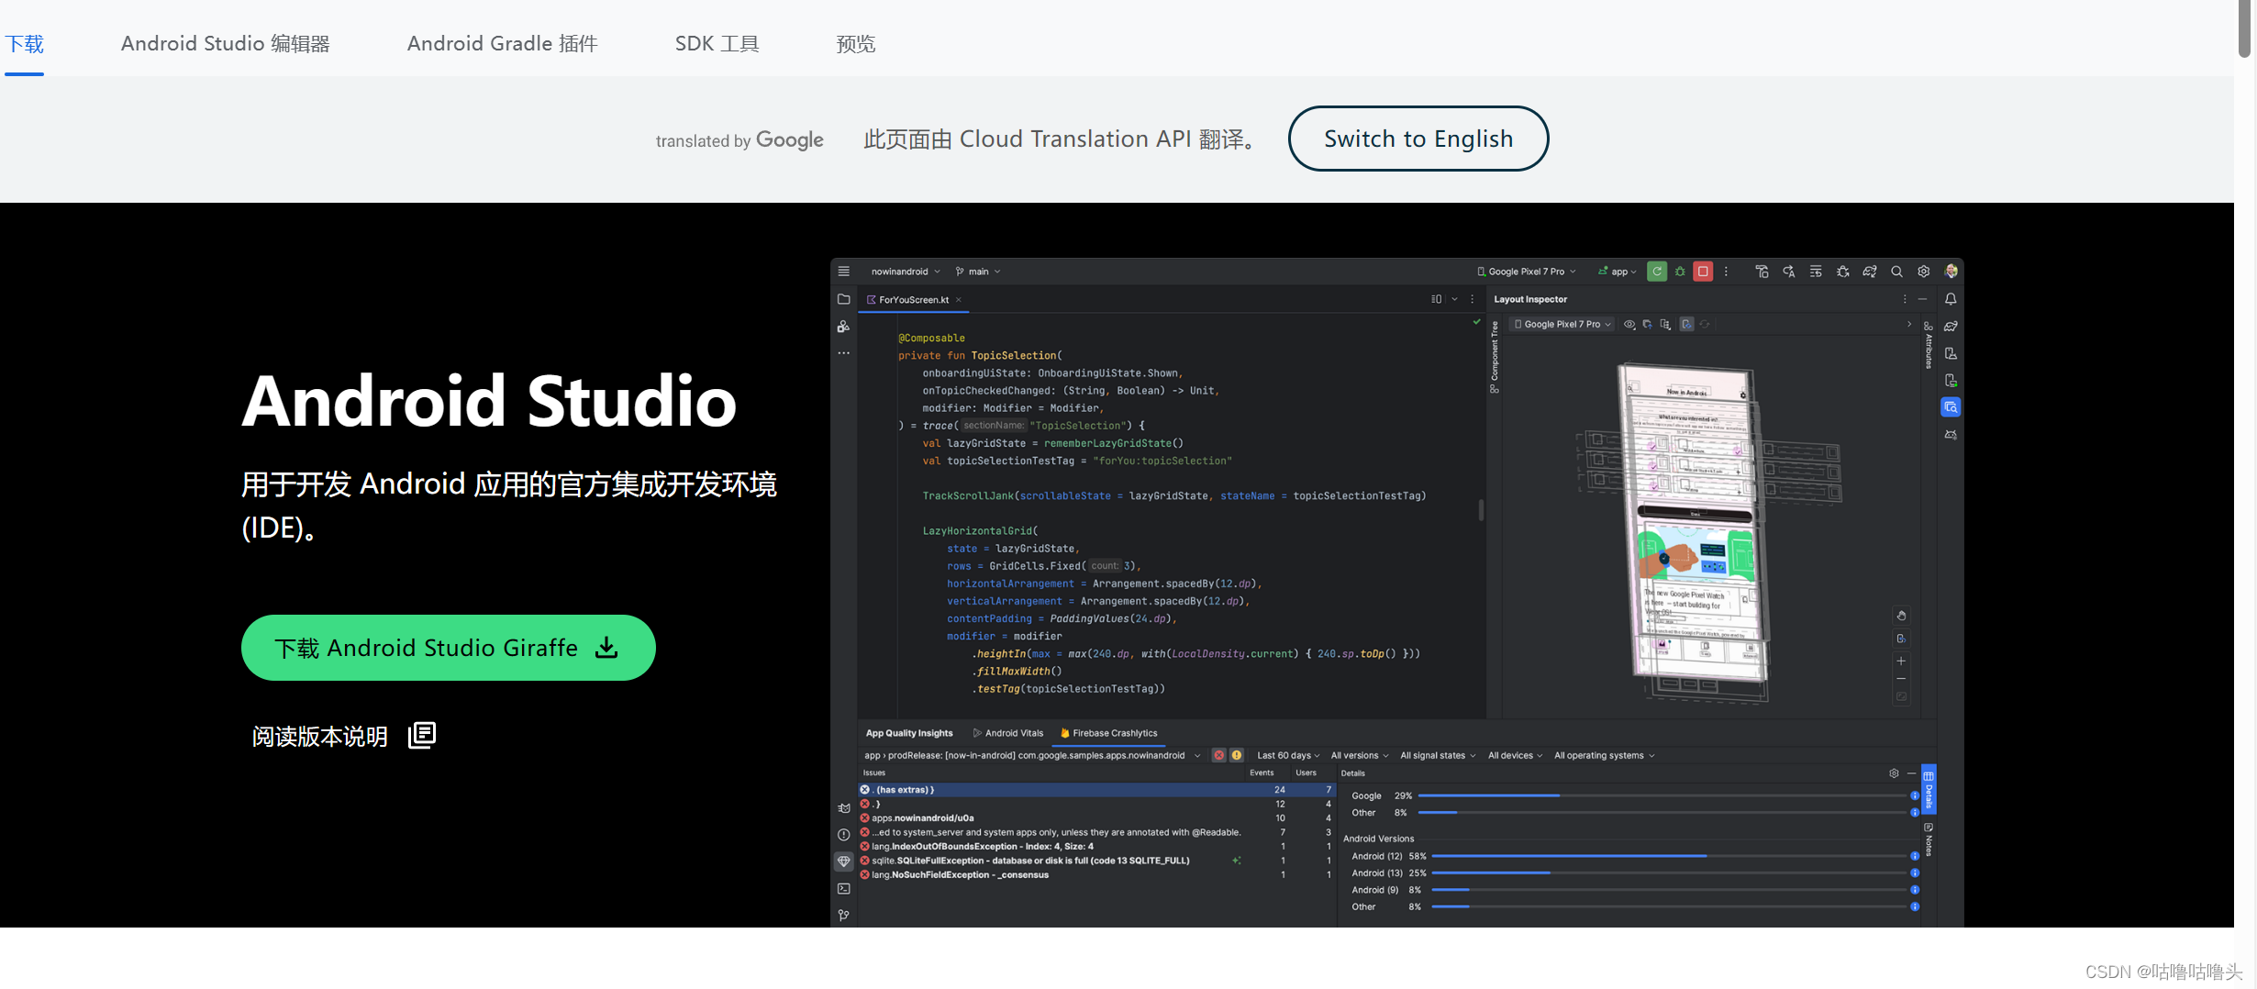Click the release notes document icon

tap(422, 735)
